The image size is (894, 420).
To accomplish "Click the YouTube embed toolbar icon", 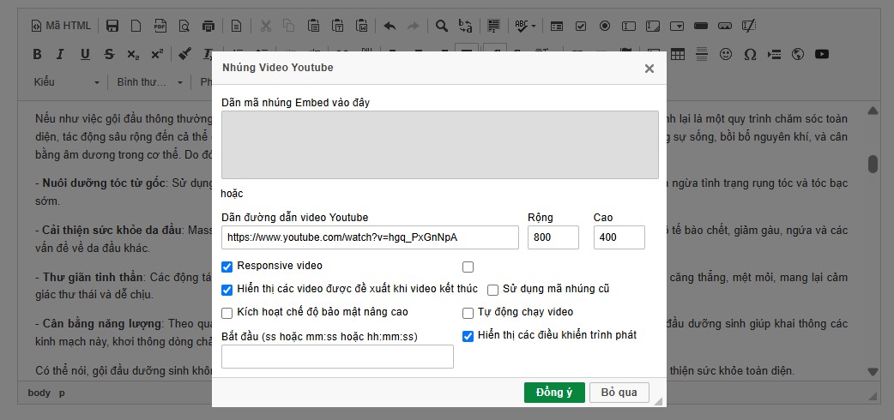I will click(x=822, y=54).
